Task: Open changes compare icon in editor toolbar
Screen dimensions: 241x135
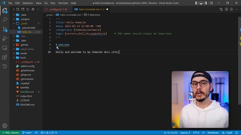Action: click(221, 9)
